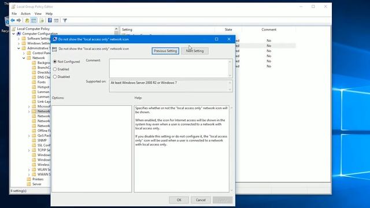Click the "6 setting(s)" status bar text

(18, 191)
